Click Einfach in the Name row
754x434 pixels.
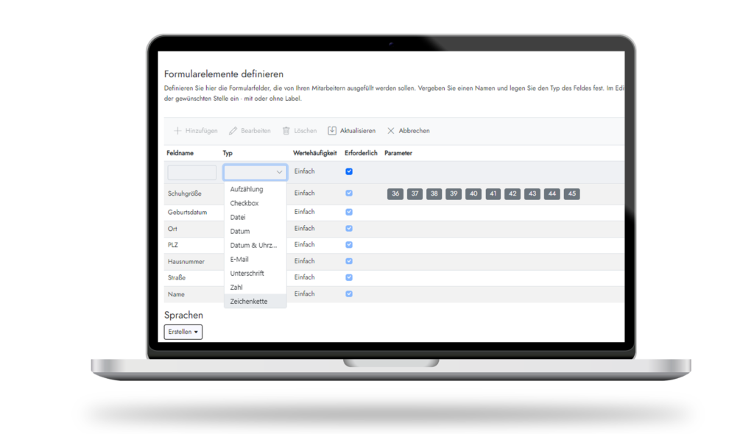[x=304, y=294]
